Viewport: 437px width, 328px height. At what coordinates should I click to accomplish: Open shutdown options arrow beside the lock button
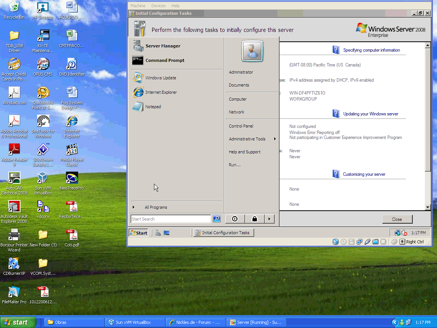pyautogui.click(x=269, y=219)
